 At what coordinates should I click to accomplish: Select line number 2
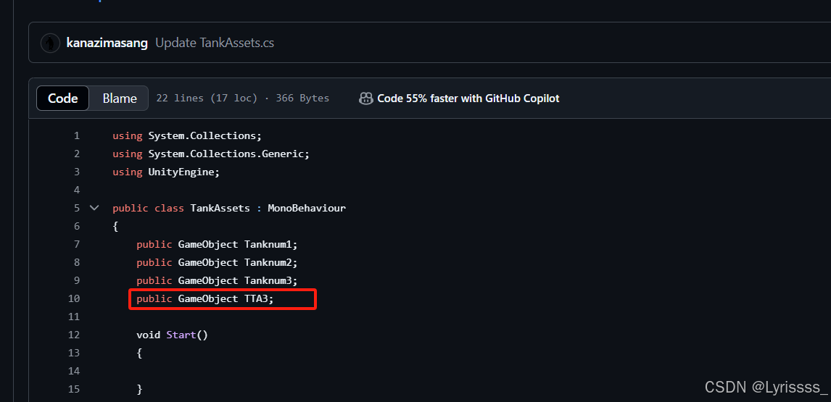[77, 154]
